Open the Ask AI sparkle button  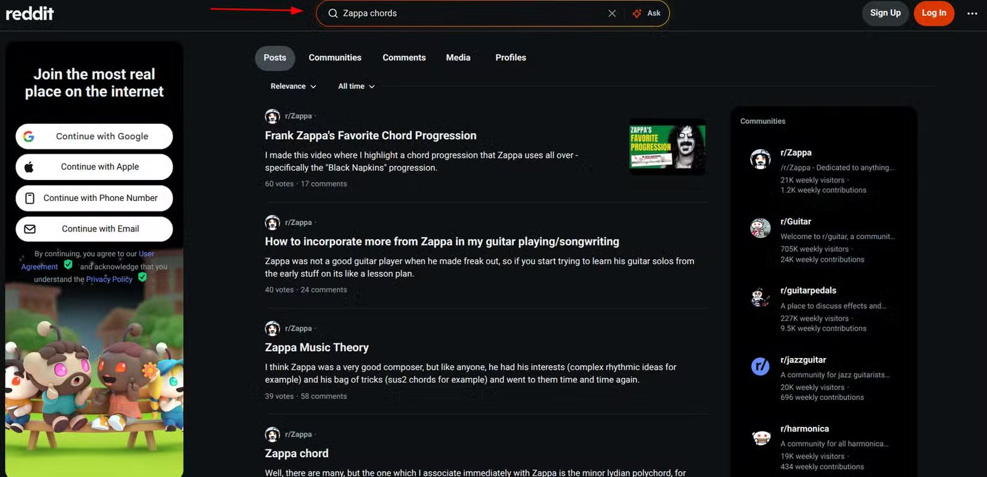[x=646, y=14]
